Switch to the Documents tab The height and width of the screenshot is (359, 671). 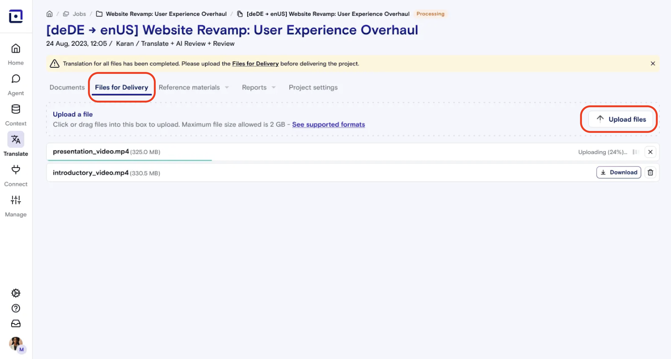click(67, 87)
